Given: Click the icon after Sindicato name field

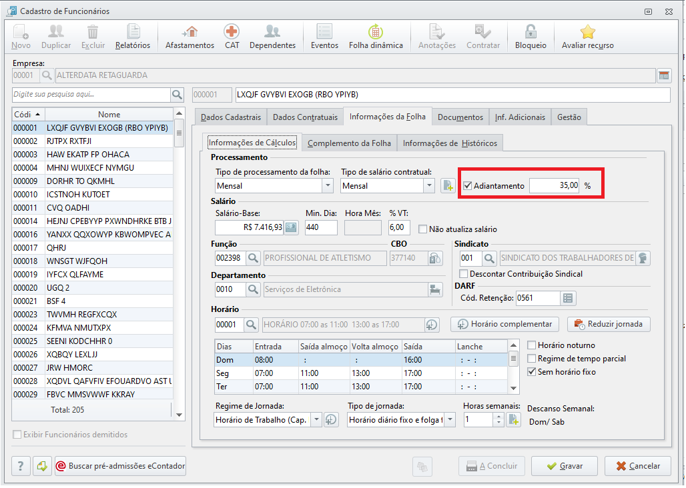Looking at the screenshot, I should (643, 258).
